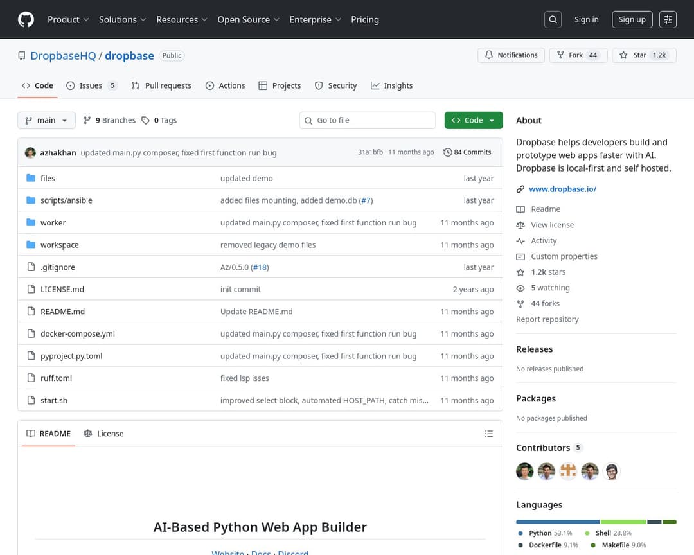This screenshot has width=694, height=555.
Task: Click the commit history clock icon
Action: [447, 152]
